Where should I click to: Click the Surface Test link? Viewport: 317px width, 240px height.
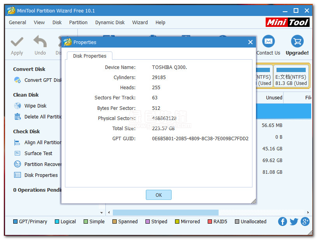pos(38,154)
